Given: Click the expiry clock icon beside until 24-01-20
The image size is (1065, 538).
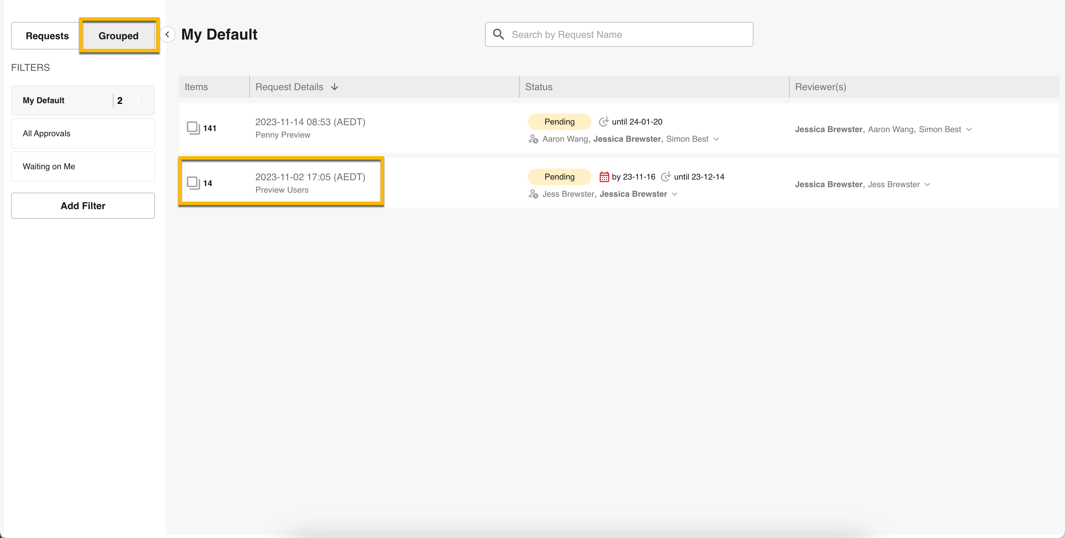Looking at the screenshot, I should tap(604, 121).
